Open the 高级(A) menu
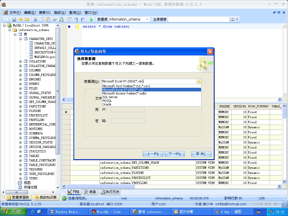The height and width of the screenshot is (216, 288). pyautogui.click(x=60, y=12)
